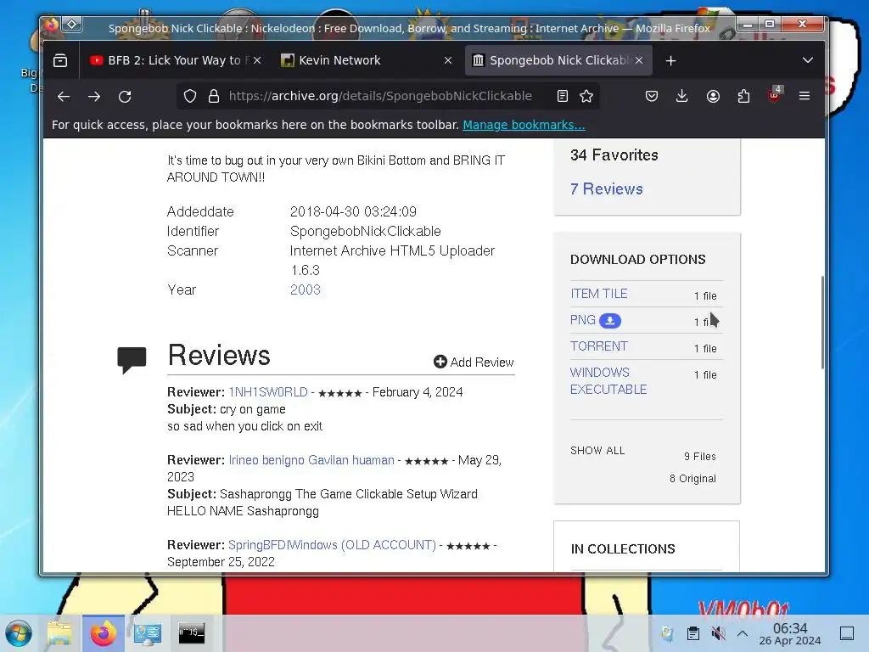Click SHOW ALL files

(597, 451)
